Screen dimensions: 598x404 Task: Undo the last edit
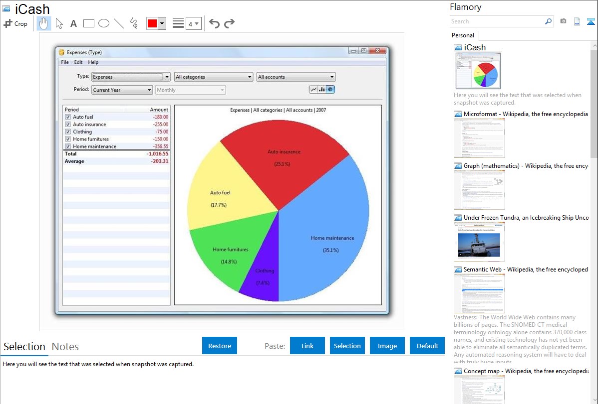click(x=214, y=23)
